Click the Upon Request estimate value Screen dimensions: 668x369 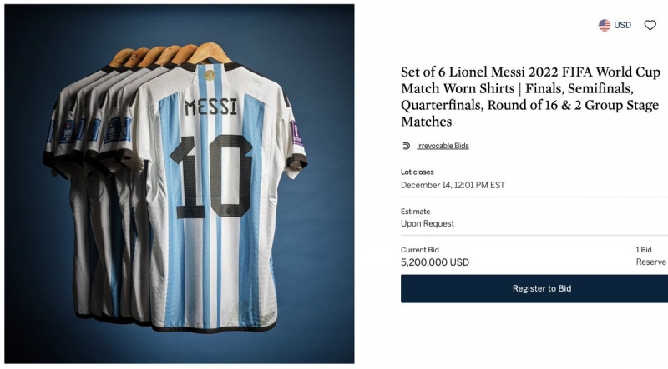pyautogui.click(x=428, y=223)
